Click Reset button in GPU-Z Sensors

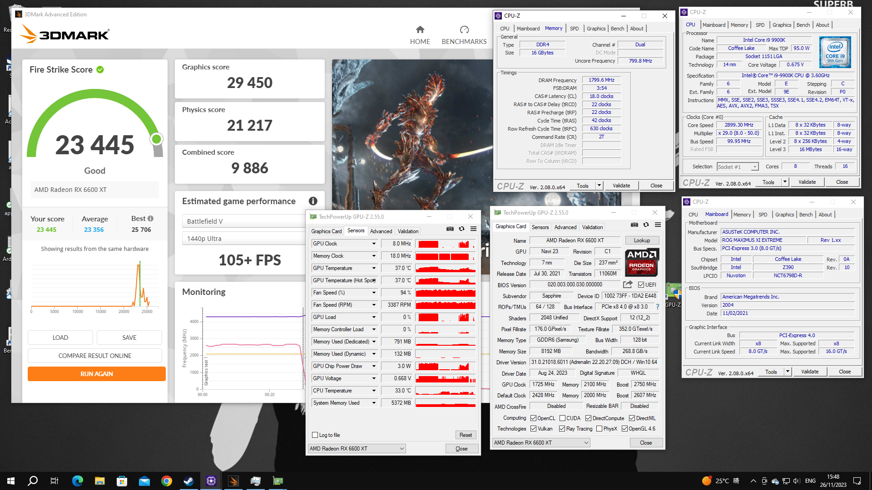(466, 435)
